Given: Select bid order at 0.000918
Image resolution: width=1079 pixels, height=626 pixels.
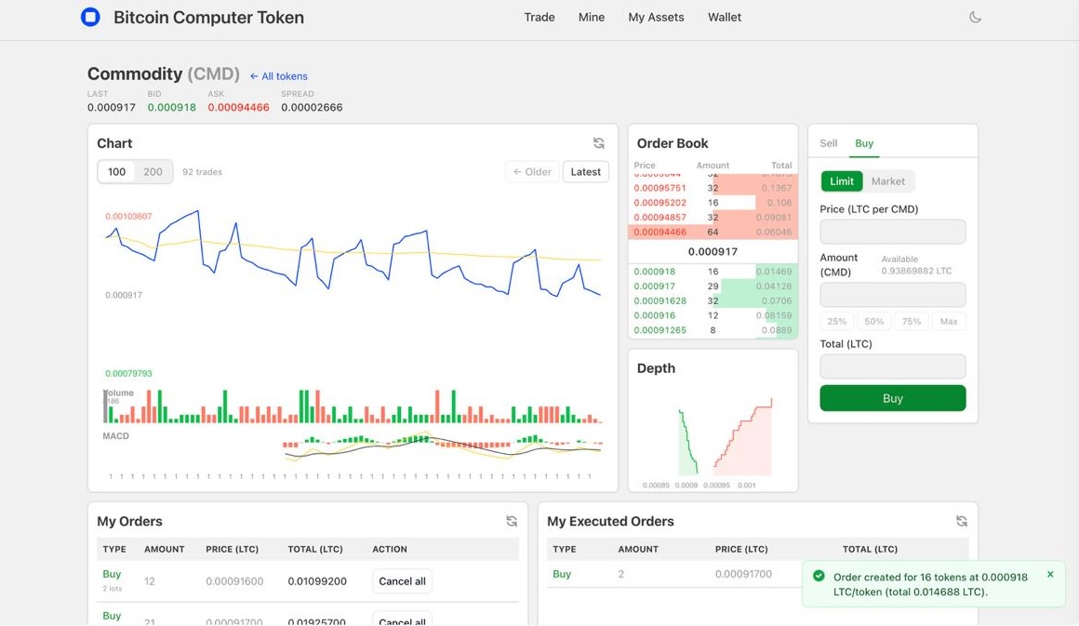Looking at the screenshot, I should [713, 272].
